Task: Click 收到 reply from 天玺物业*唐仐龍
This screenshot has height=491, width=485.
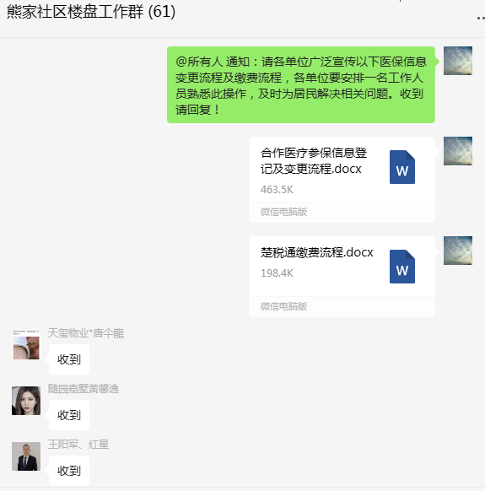Action: [x=69, y=359]
